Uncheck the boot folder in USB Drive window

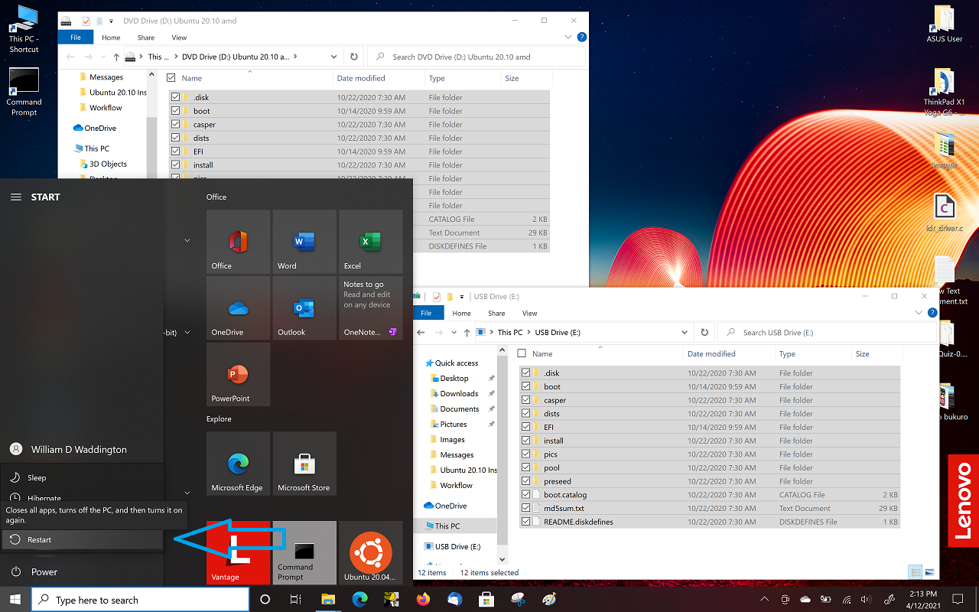click(x=525, y=386)
